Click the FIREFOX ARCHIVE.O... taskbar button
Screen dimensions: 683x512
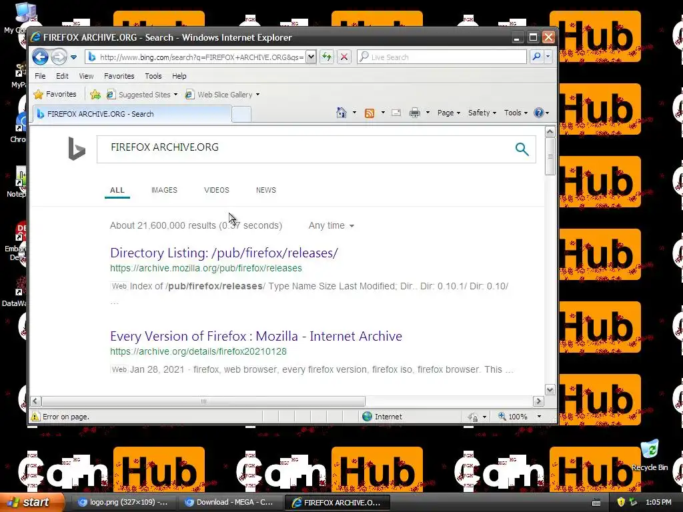click(x=336, y=503)
